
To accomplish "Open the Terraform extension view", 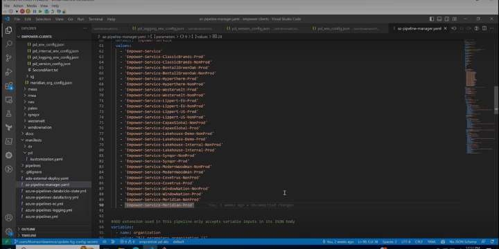I will (x=8, y=127).
